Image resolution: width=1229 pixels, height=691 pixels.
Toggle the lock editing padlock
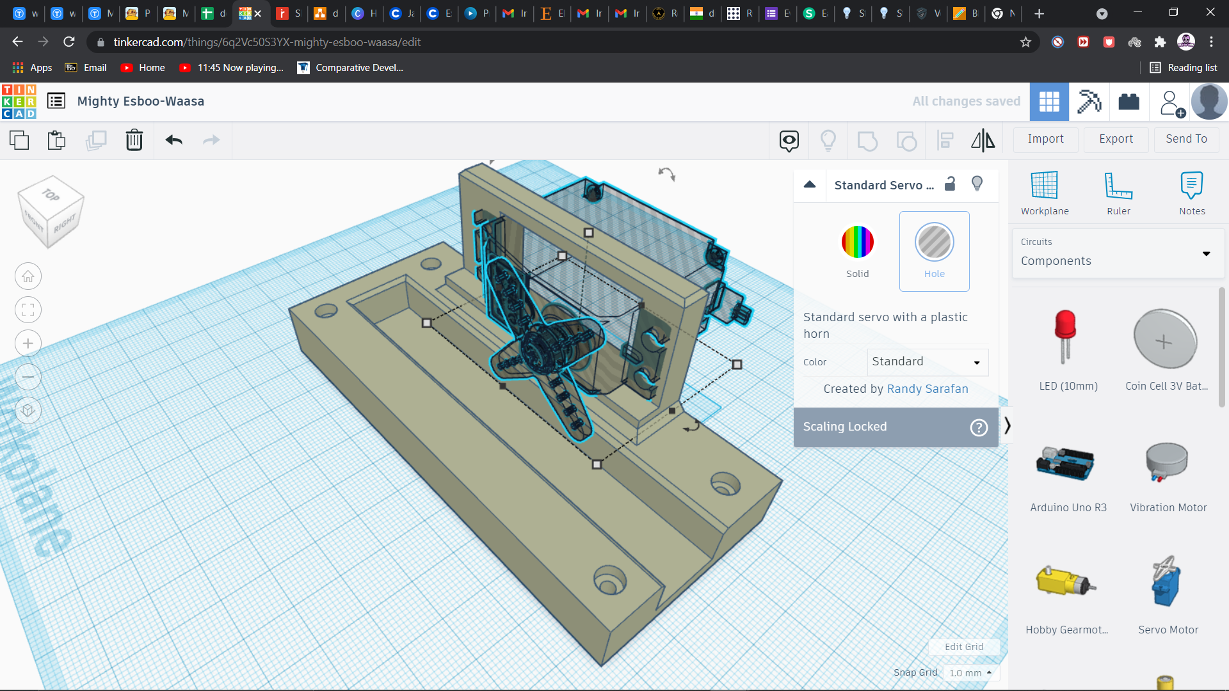[x=950, y=184]
